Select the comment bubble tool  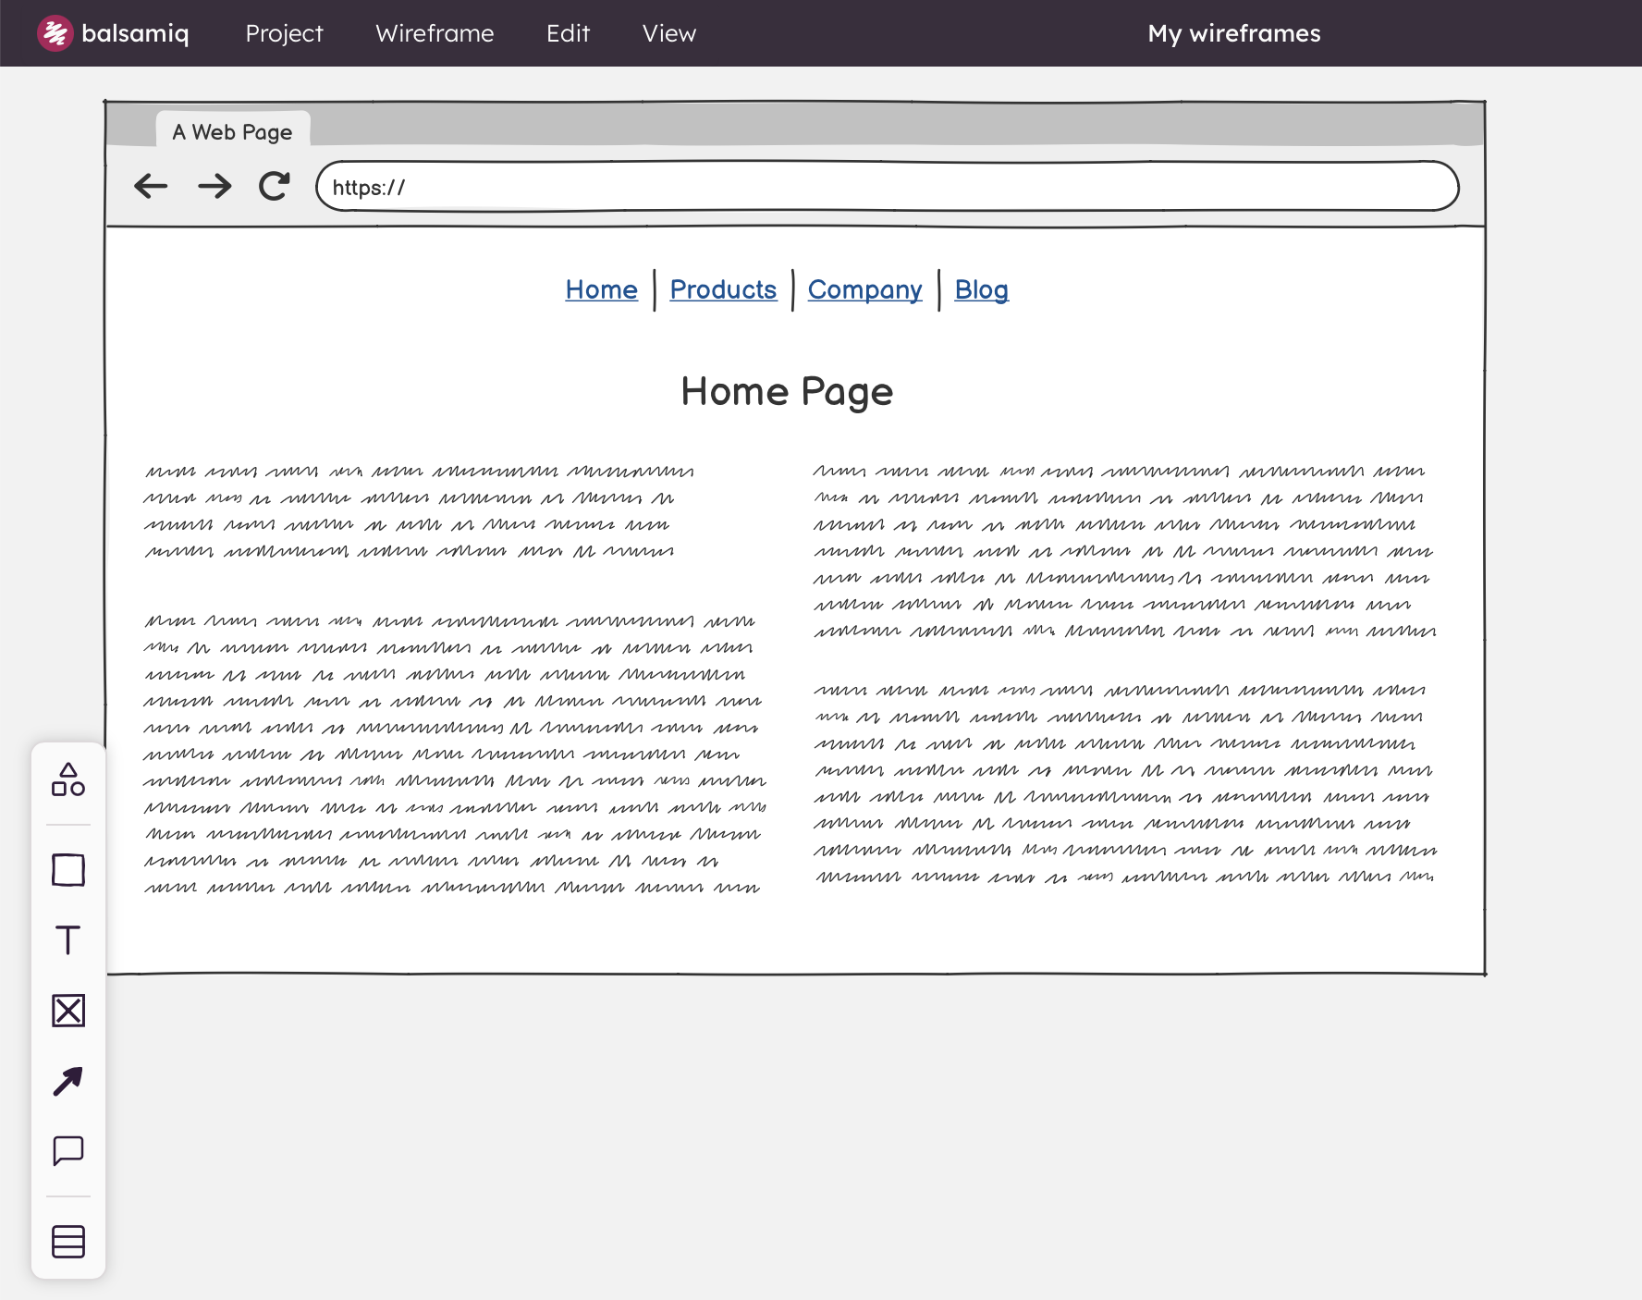tap(68, 1151)
